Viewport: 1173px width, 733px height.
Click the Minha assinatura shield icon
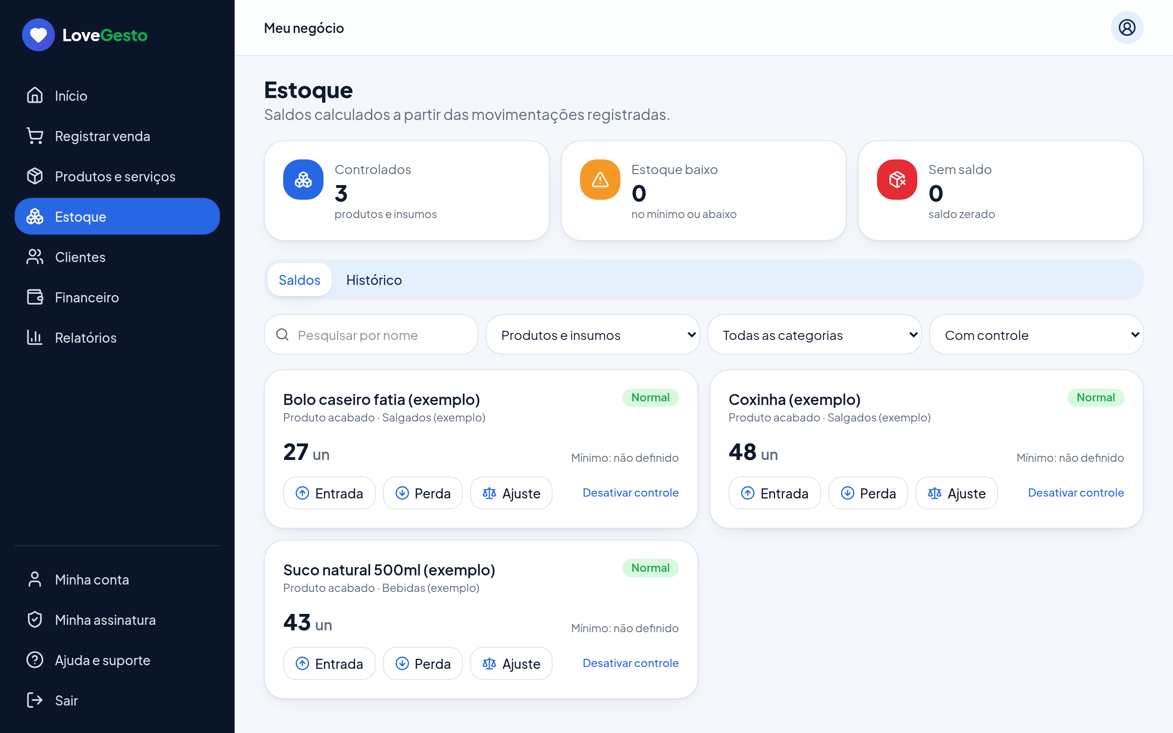35,619
